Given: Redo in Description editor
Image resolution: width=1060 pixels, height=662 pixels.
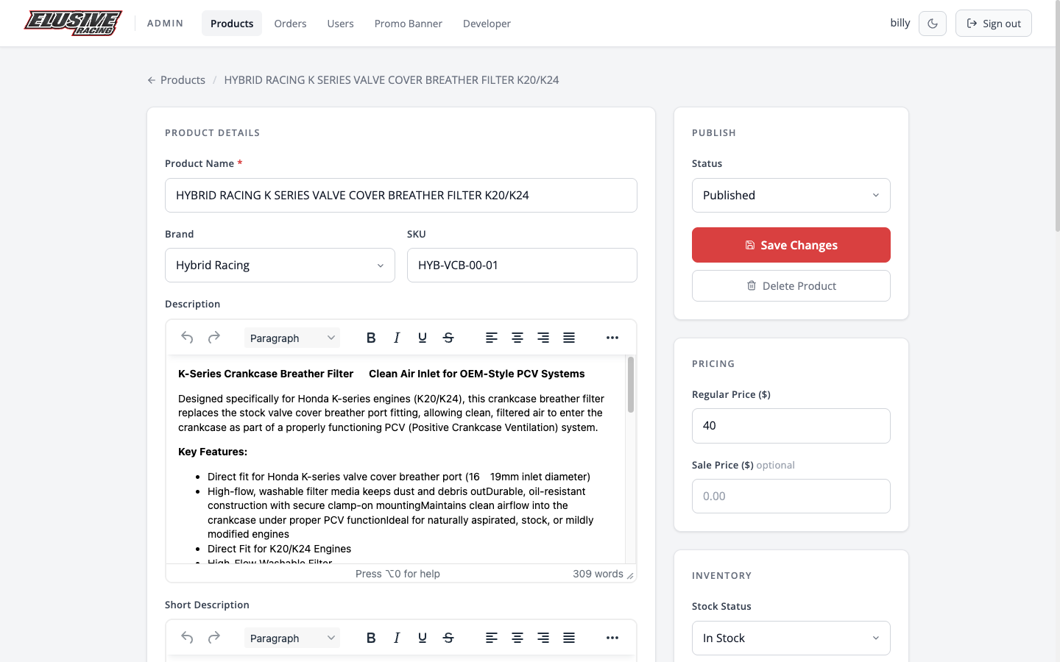Looking at the screenshot, I should (214, 338).
